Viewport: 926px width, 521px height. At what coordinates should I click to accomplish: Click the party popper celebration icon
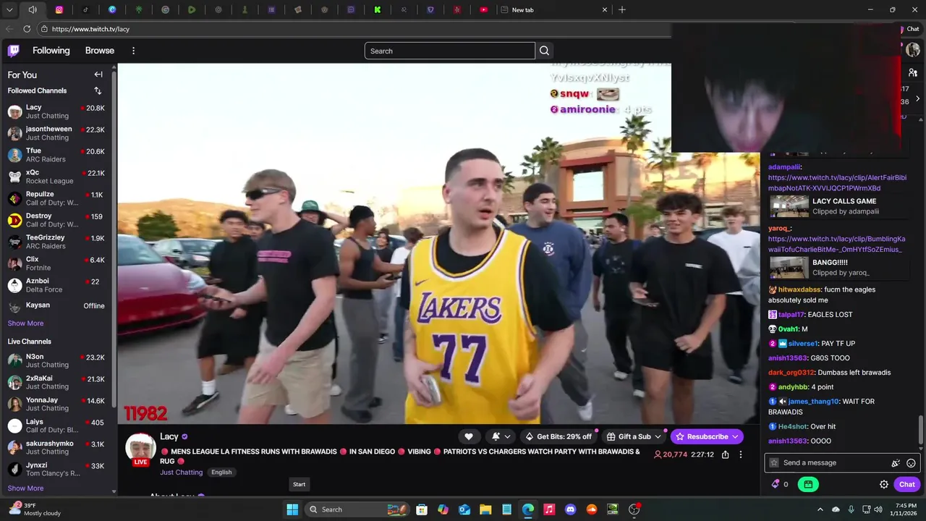pyautogui.click(x=896, y=463)
